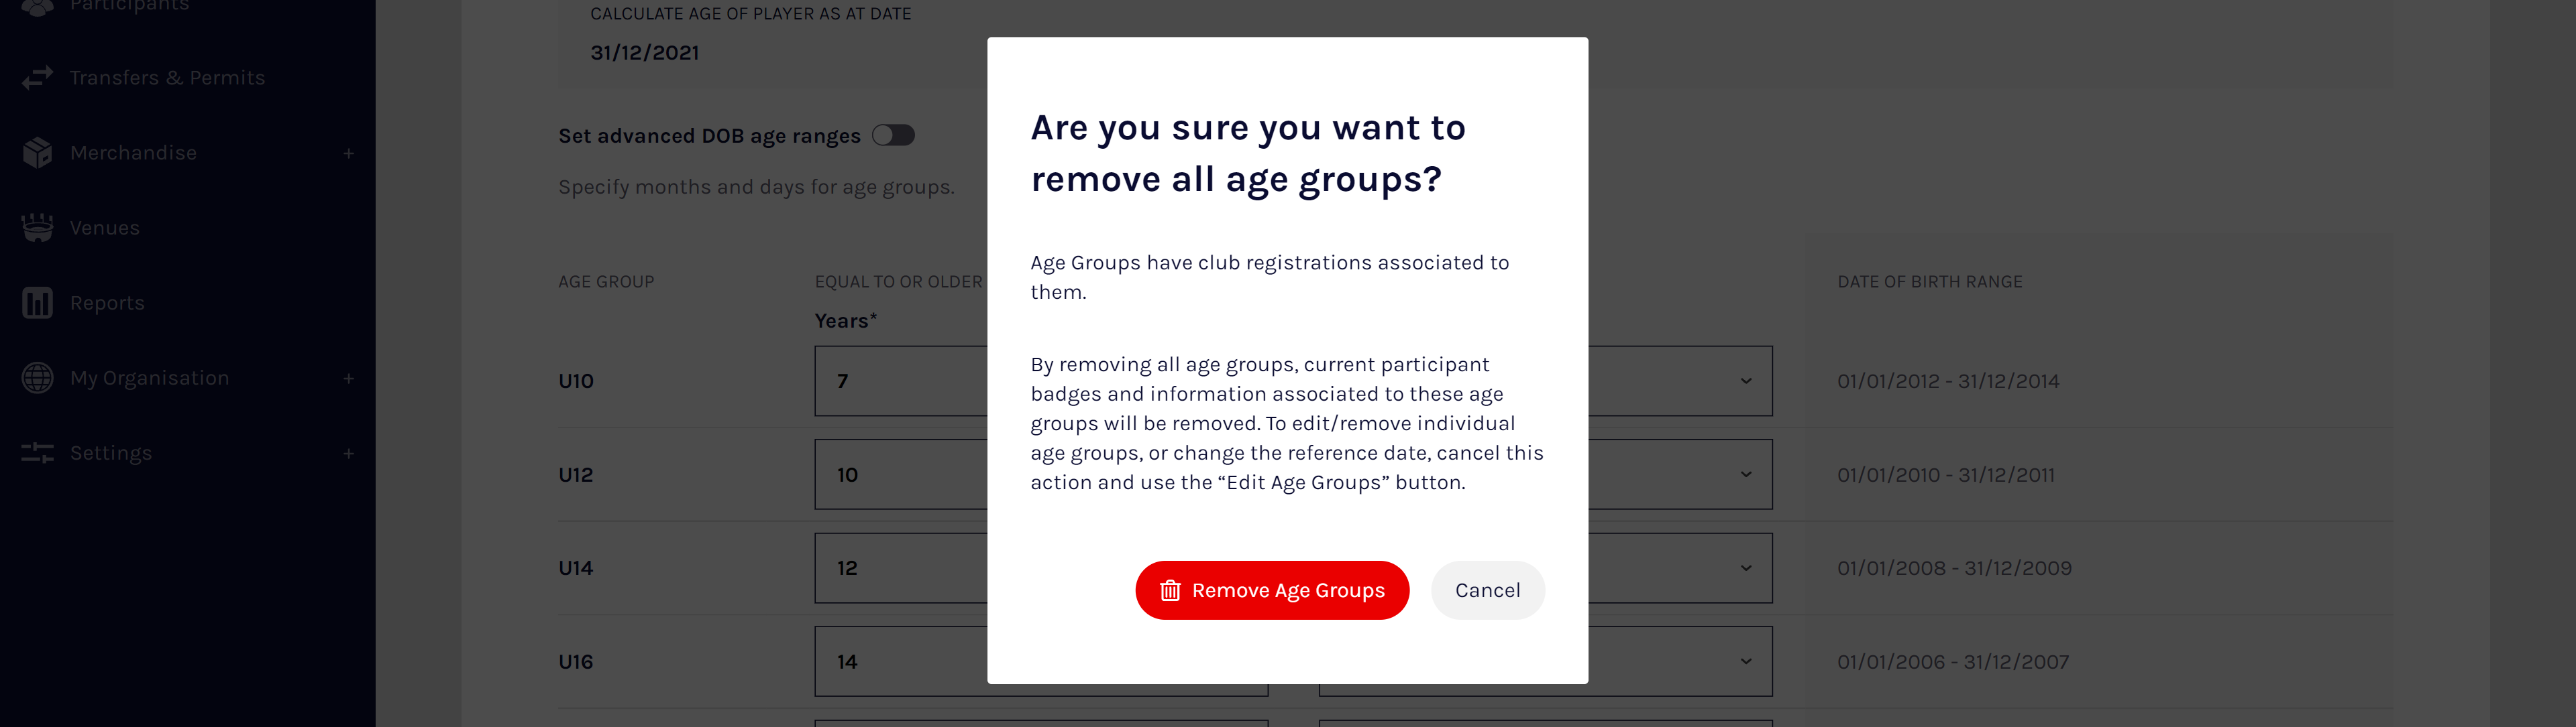Expand the Settings menu section
Viewport: 2576px width, 727px height.
pos(348,452)
